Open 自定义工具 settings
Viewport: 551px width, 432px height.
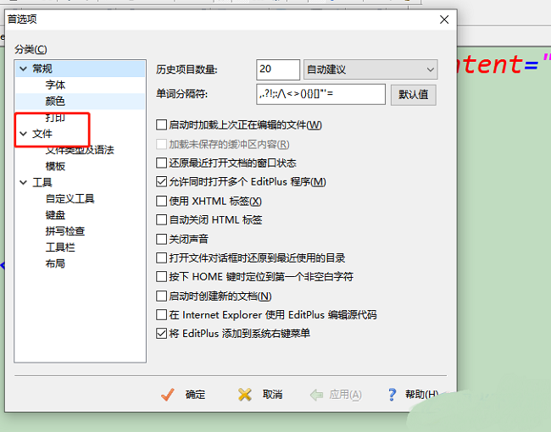[70, 199]
